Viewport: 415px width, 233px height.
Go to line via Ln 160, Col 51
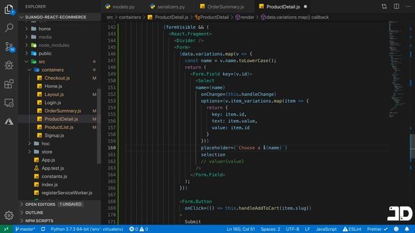pyautogui.click(x=241, y=229)
